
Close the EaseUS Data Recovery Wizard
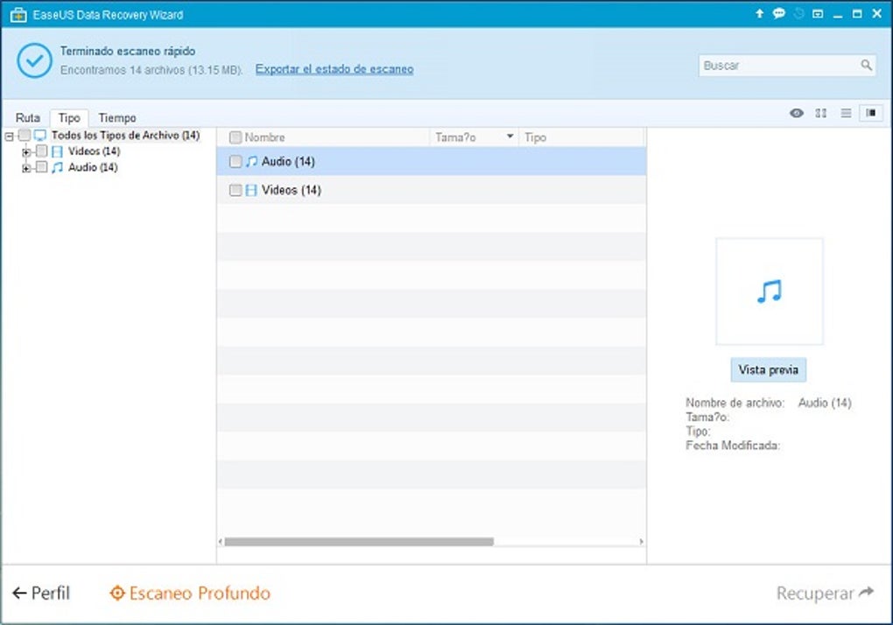pyautogui.click(x=877, y=14)
